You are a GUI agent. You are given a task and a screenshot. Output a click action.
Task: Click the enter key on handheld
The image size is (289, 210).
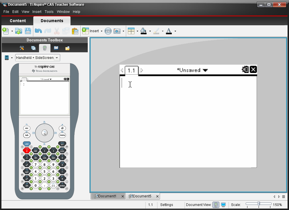62,185
